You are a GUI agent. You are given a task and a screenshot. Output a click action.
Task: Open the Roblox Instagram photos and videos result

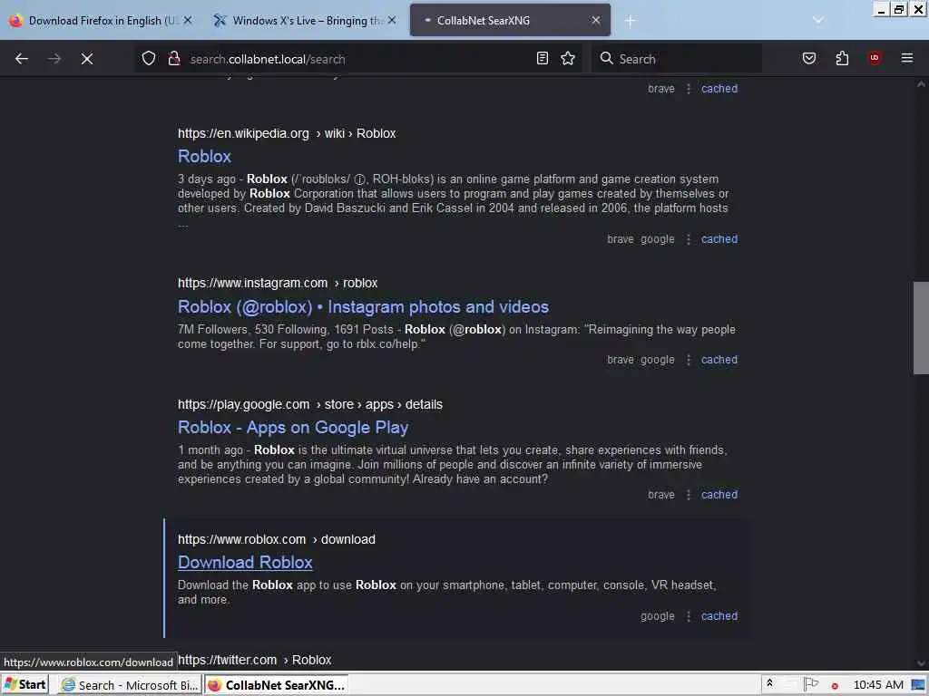coord(363,306)
